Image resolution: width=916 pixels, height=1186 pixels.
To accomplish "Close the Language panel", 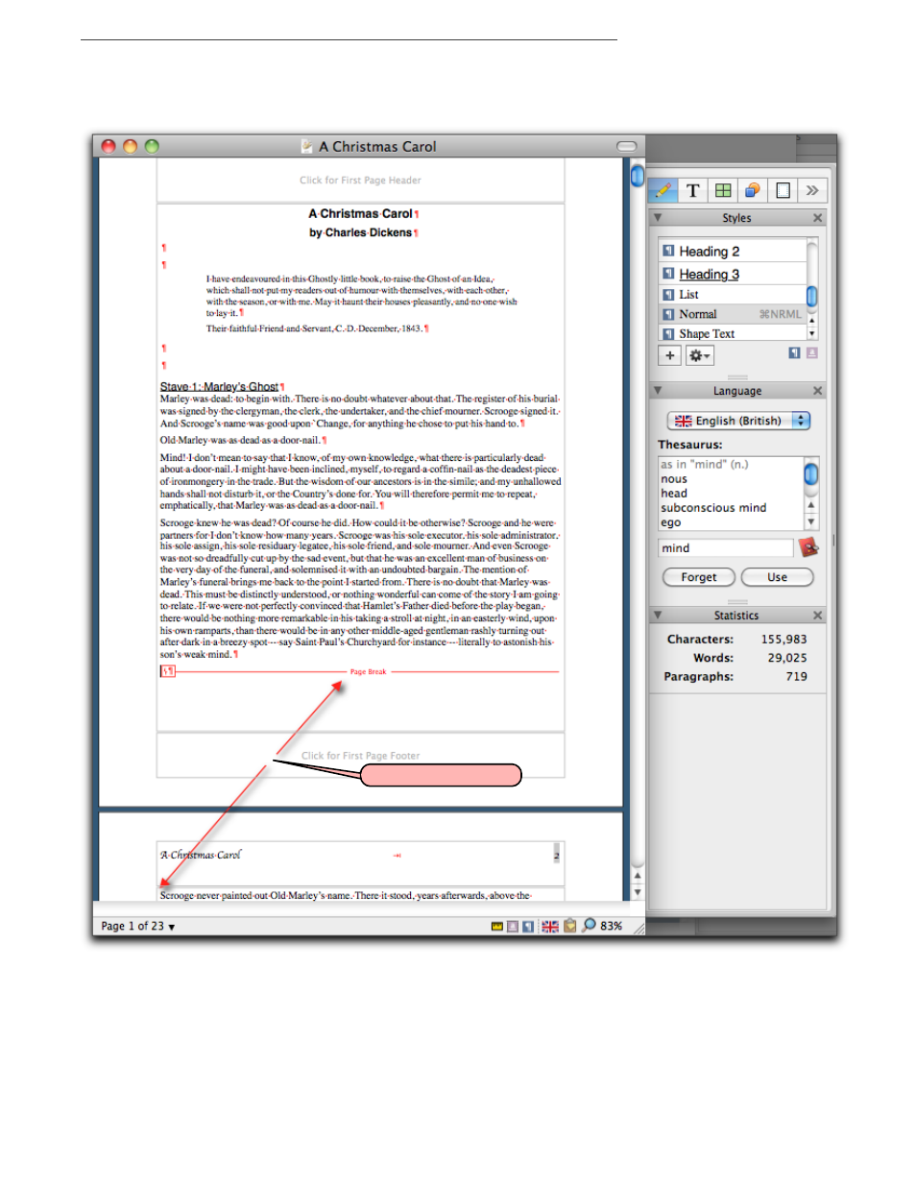I will point(818,391).
